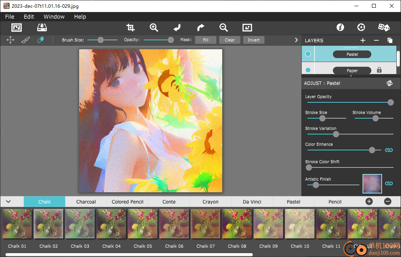Switch to the Pastel preset tab
This screenshot has width=401, height=257.
coord(294,202)
